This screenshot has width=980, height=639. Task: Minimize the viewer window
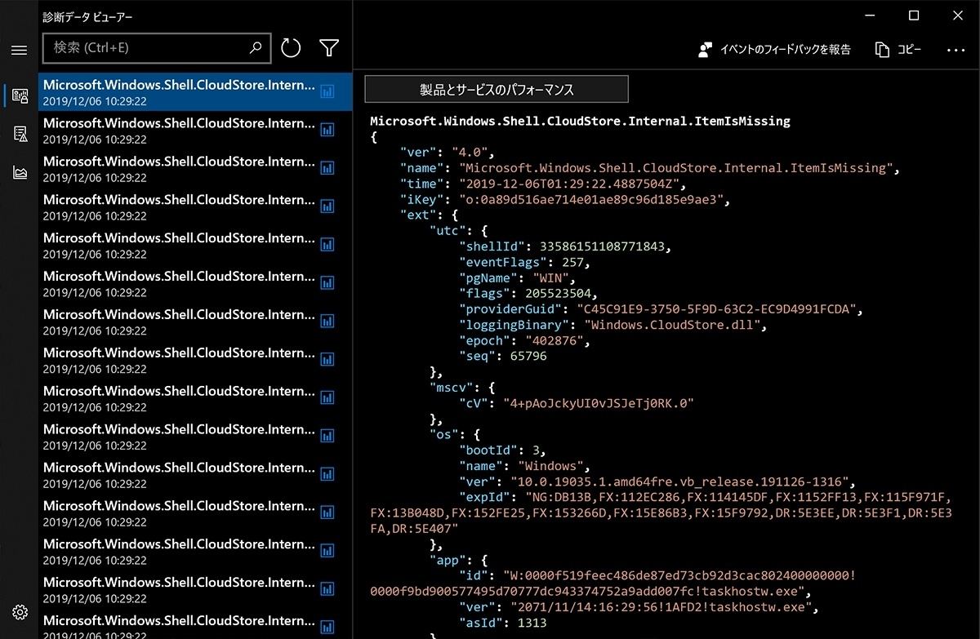(x=870, y=16)
